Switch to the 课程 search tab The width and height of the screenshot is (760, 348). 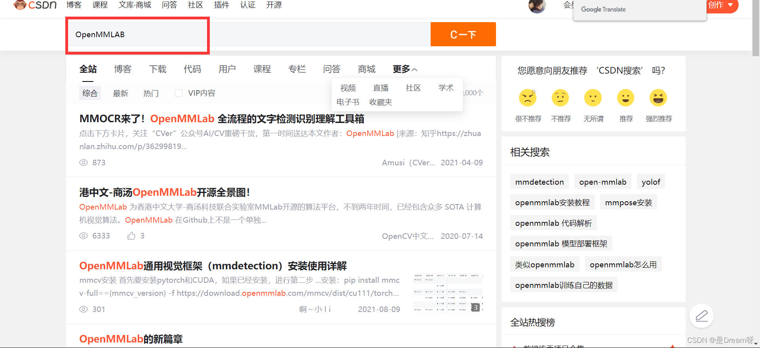(262, 69)
